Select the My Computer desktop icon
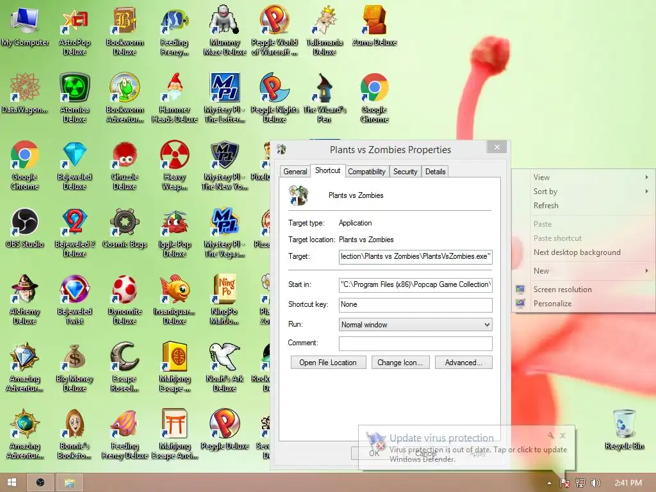 pos(25,27)
